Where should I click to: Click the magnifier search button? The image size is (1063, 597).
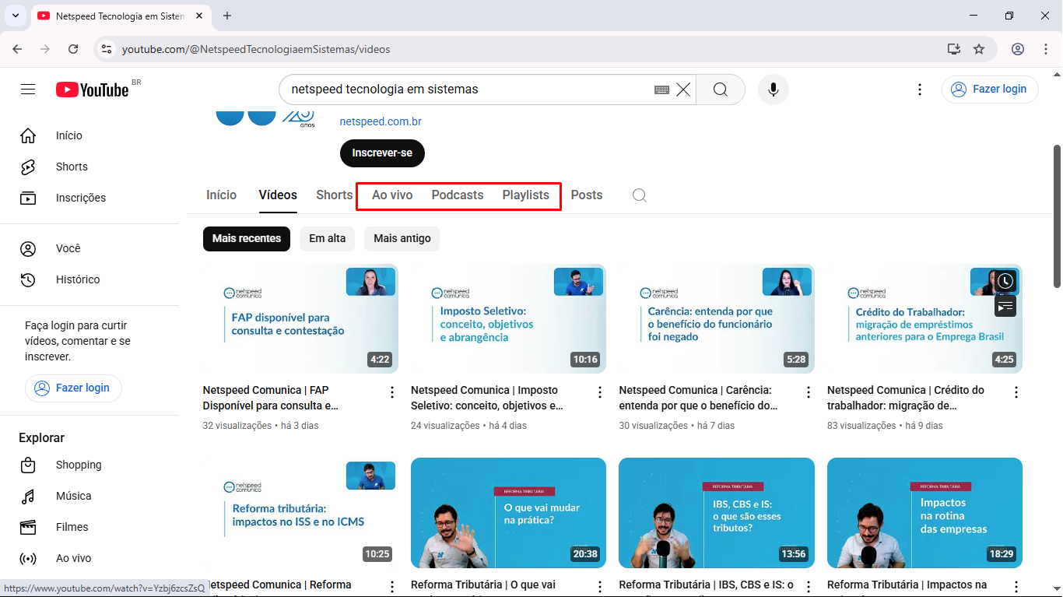point(720,90)
